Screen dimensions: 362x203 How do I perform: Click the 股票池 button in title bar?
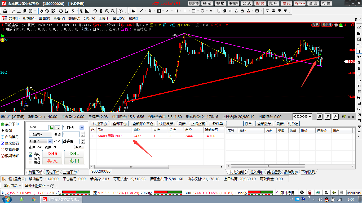point(194,3)
